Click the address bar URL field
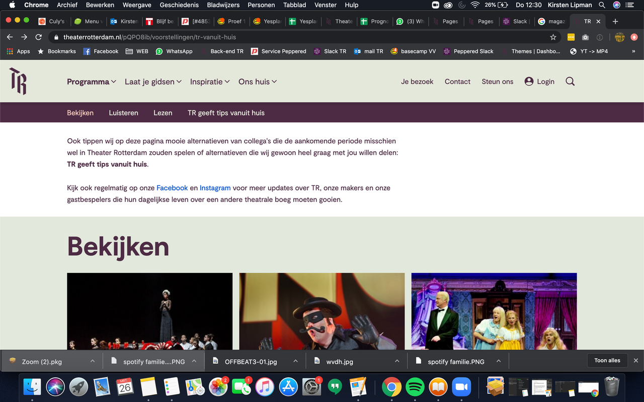The height and width of the screenshot is (402, 644). (302, 37)
